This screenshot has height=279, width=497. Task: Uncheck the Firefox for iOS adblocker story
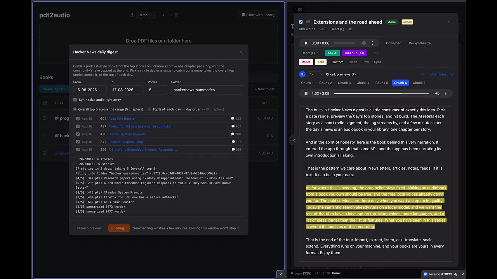click(x=78, y=126)
